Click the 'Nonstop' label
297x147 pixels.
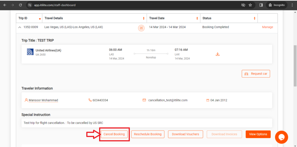[x=151, y=58]
